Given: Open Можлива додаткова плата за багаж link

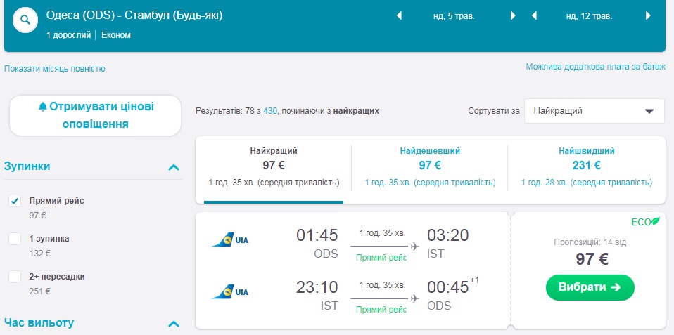Looking at the screenshot, I should tap(595, 67).
